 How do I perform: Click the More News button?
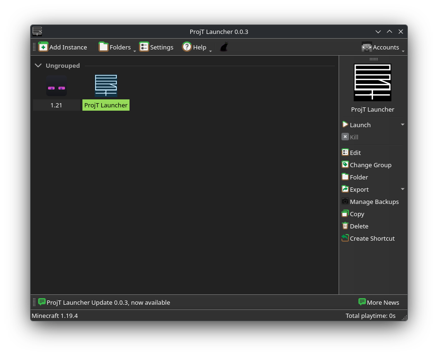(379, 302)
